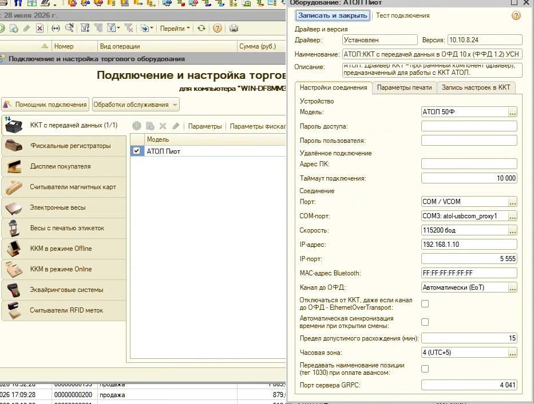534x404 pixels.
Task: Click Тест подключения button
Action: tap(402, 15)
